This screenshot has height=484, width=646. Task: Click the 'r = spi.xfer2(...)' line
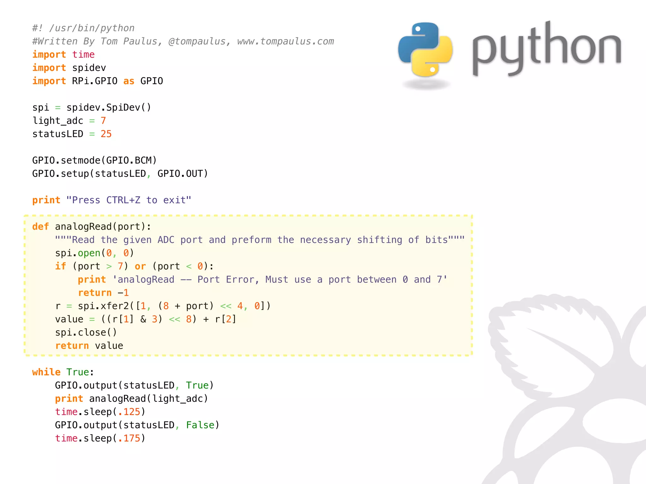point(163,306)
